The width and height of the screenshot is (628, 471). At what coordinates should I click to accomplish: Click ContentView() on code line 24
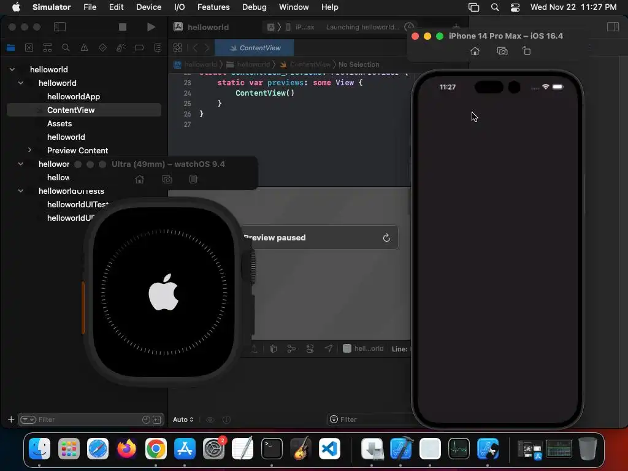coord(265,93)
